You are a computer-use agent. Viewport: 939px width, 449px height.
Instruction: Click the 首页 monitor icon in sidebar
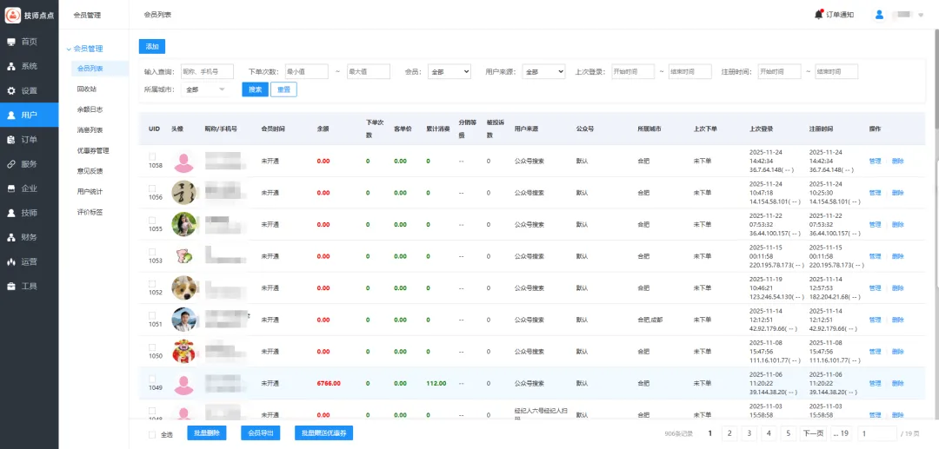pos(11,42)
